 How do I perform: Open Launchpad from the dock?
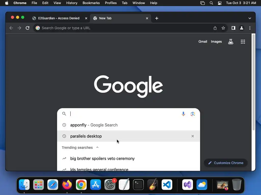click(38, 185)
